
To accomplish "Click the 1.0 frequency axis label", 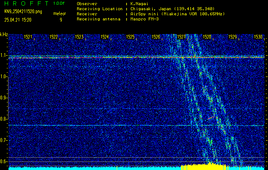I will pos(3,77).
